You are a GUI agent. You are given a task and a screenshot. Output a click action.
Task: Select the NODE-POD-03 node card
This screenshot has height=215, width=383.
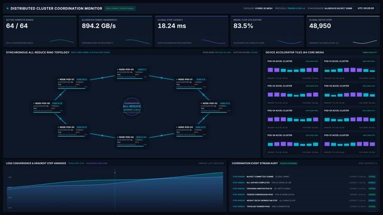[191, 131]
